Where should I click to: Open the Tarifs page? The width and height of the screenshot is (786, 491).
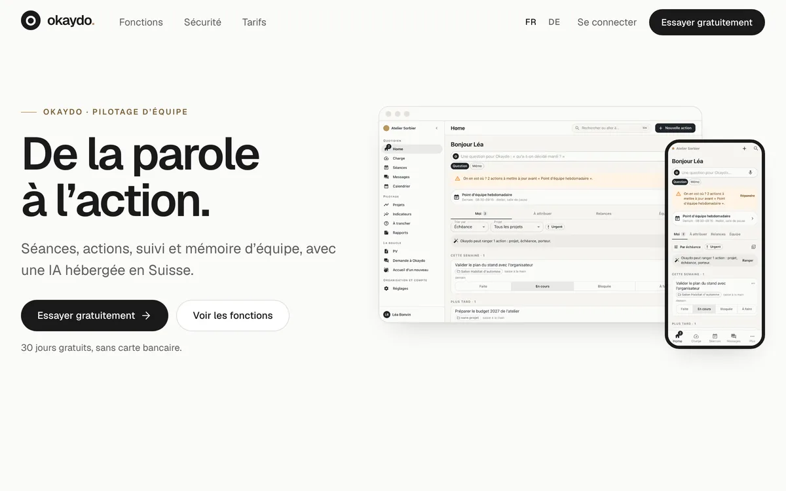pyautogui.click(x=254, y=22)
